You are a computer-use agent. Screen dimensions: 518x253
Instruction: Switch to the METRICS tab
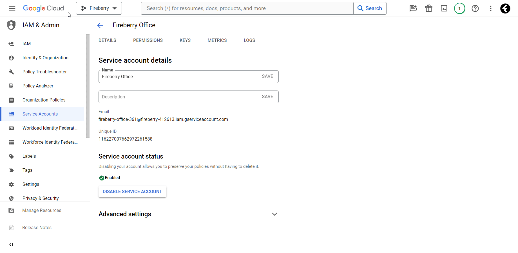[x=217, y=40]
